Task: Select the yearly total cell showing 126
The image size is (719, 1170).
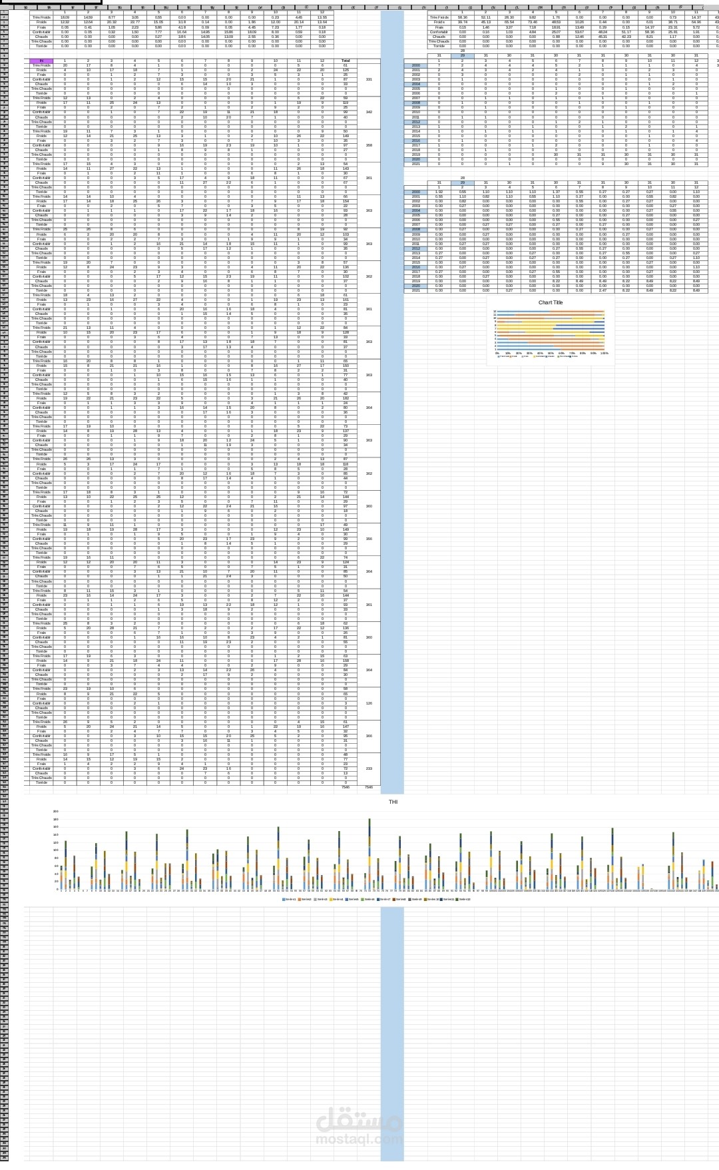Action: (369, 703)
